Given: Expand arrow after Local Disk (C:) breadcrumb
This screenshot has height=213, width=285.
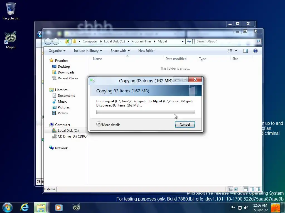Looking at the screenshot, I should (x=128, y=41).
